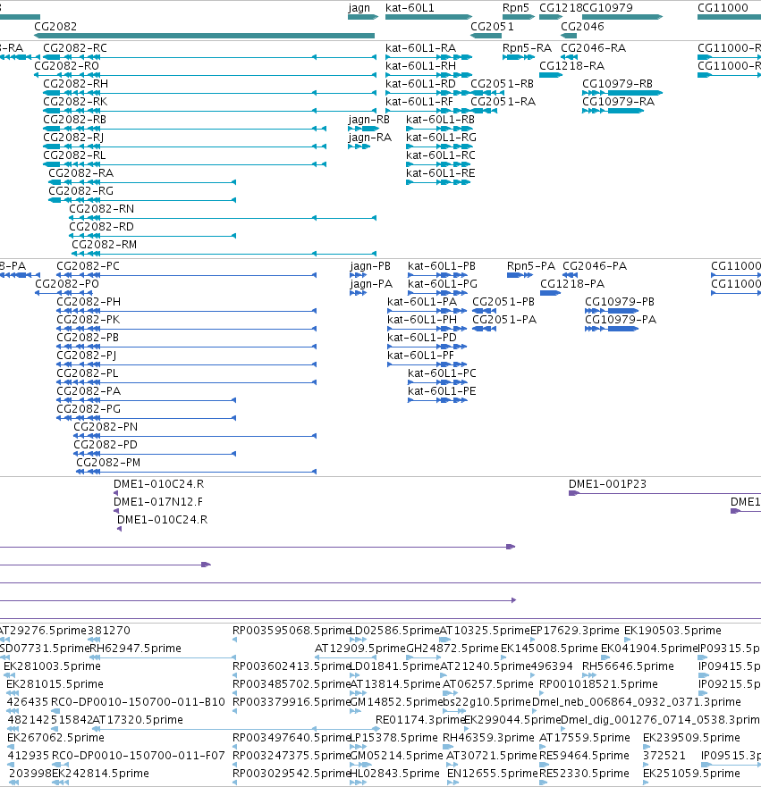The height and width of the screenshot is (787, 761).
Task: Select EST GH24872.5prime
Action: pos(452,649)
